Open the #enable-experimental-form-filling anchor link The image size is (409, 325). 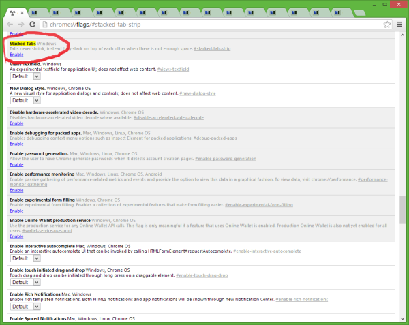click(259, 205)
